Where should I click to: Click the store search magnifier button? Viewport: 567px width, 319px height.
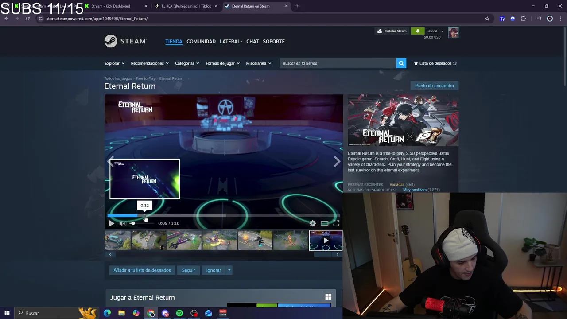coord(401,63)
